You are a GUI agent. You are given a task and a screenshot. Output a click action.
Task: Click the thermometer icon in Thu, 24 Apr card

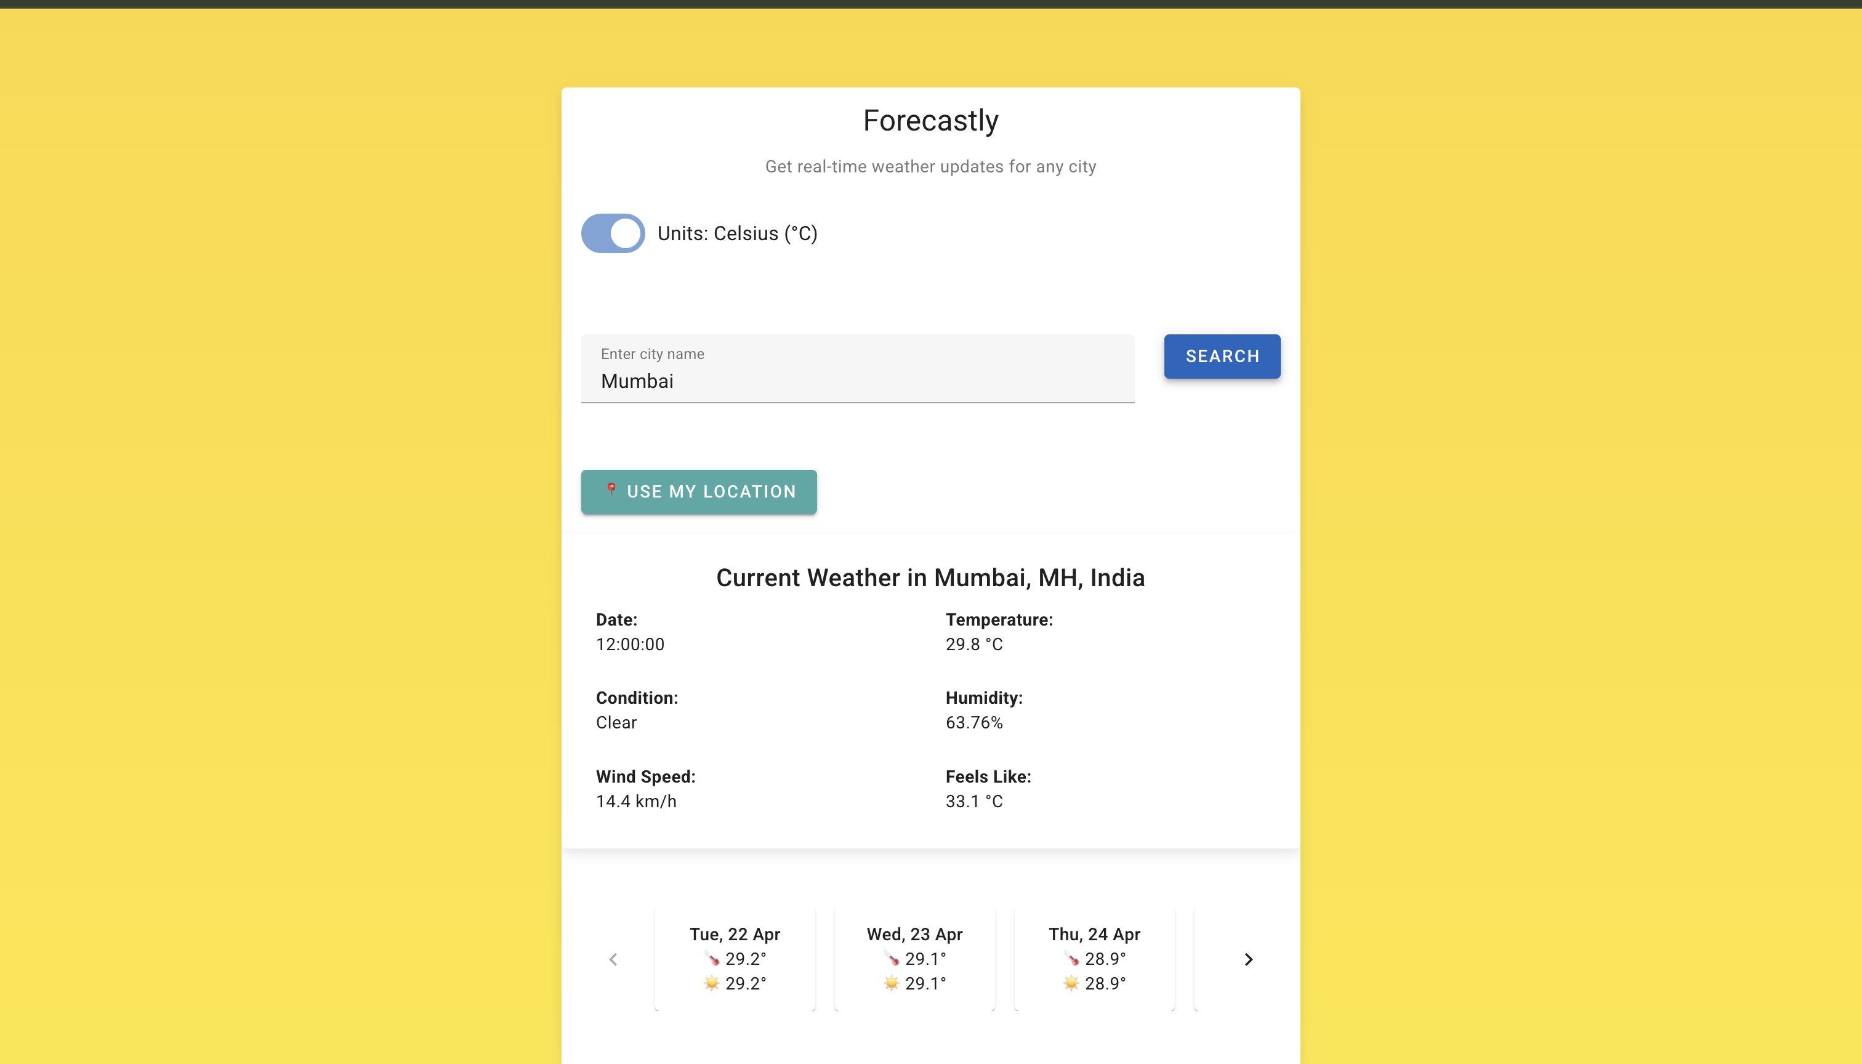[1071, 958]
